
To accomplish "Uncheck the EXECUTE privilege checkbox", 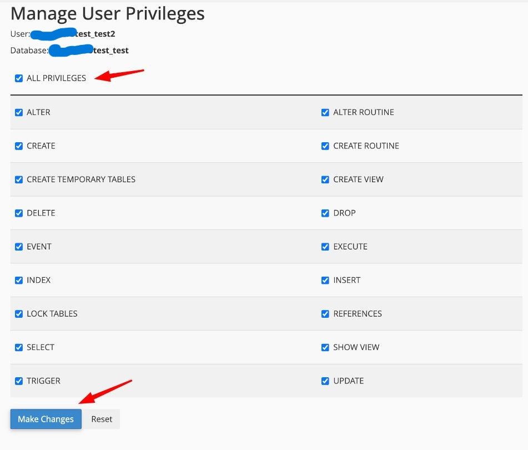I will pyautogui.click(x=325, y=247).
